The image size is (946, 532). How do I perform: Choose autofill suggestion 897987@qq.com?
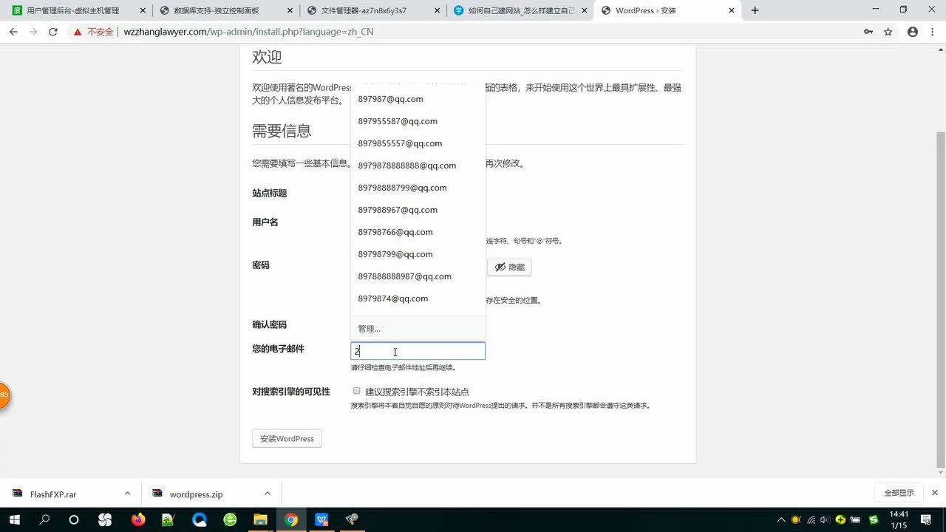coord(418,99)
